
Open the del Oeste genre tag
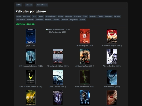pos(30,20)
